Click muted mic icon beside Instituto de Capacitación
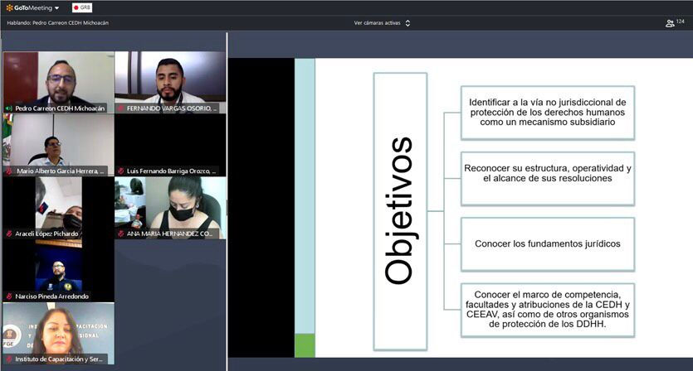The width and height of the screenshot is (693, 371). click(9, 359)
